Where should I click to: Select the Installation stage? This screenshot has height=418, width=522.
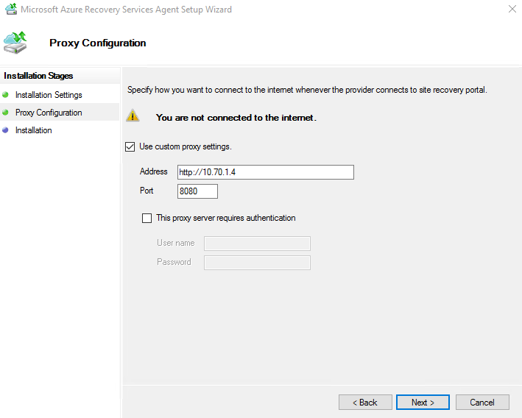[34, 130]
